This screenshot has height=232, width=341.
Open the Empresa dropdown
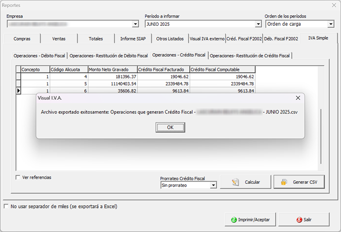click(135, 24)
